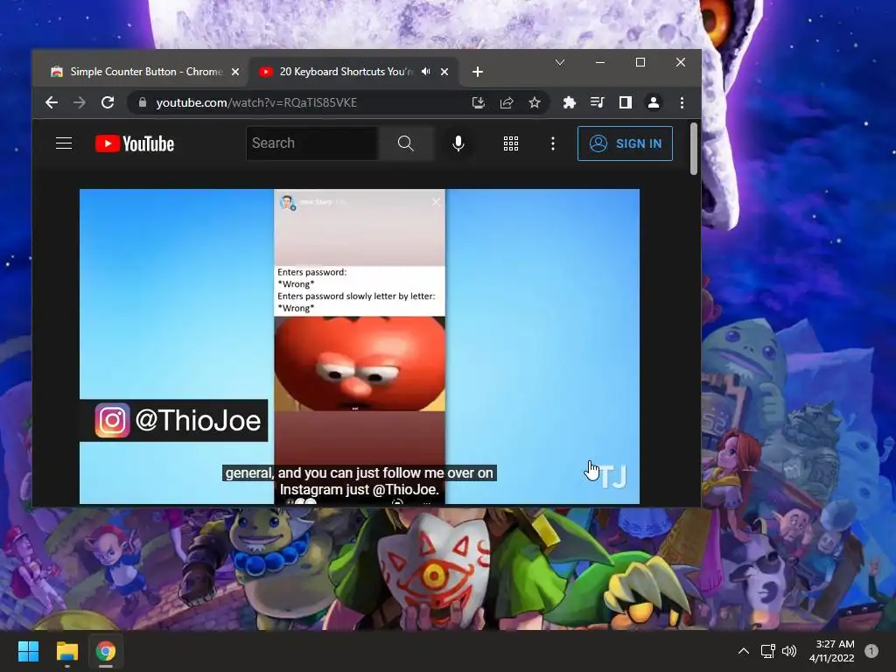Reload the YouTube page
The image size is (896, 672).
[108, 102]
